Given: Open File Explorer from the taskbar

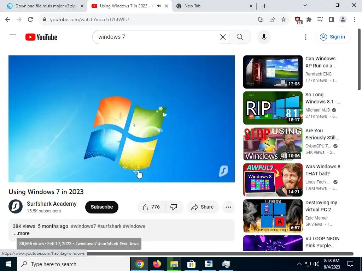Looking at the screenshot, I should [174, 264].
